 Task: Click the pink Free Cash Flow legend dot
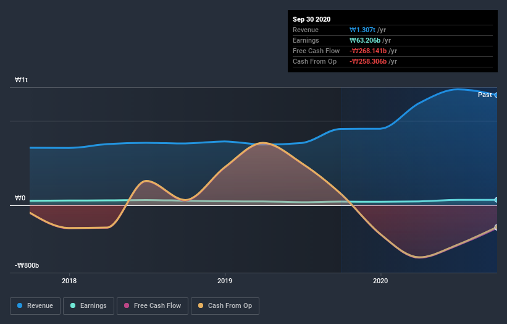point(127,305)
